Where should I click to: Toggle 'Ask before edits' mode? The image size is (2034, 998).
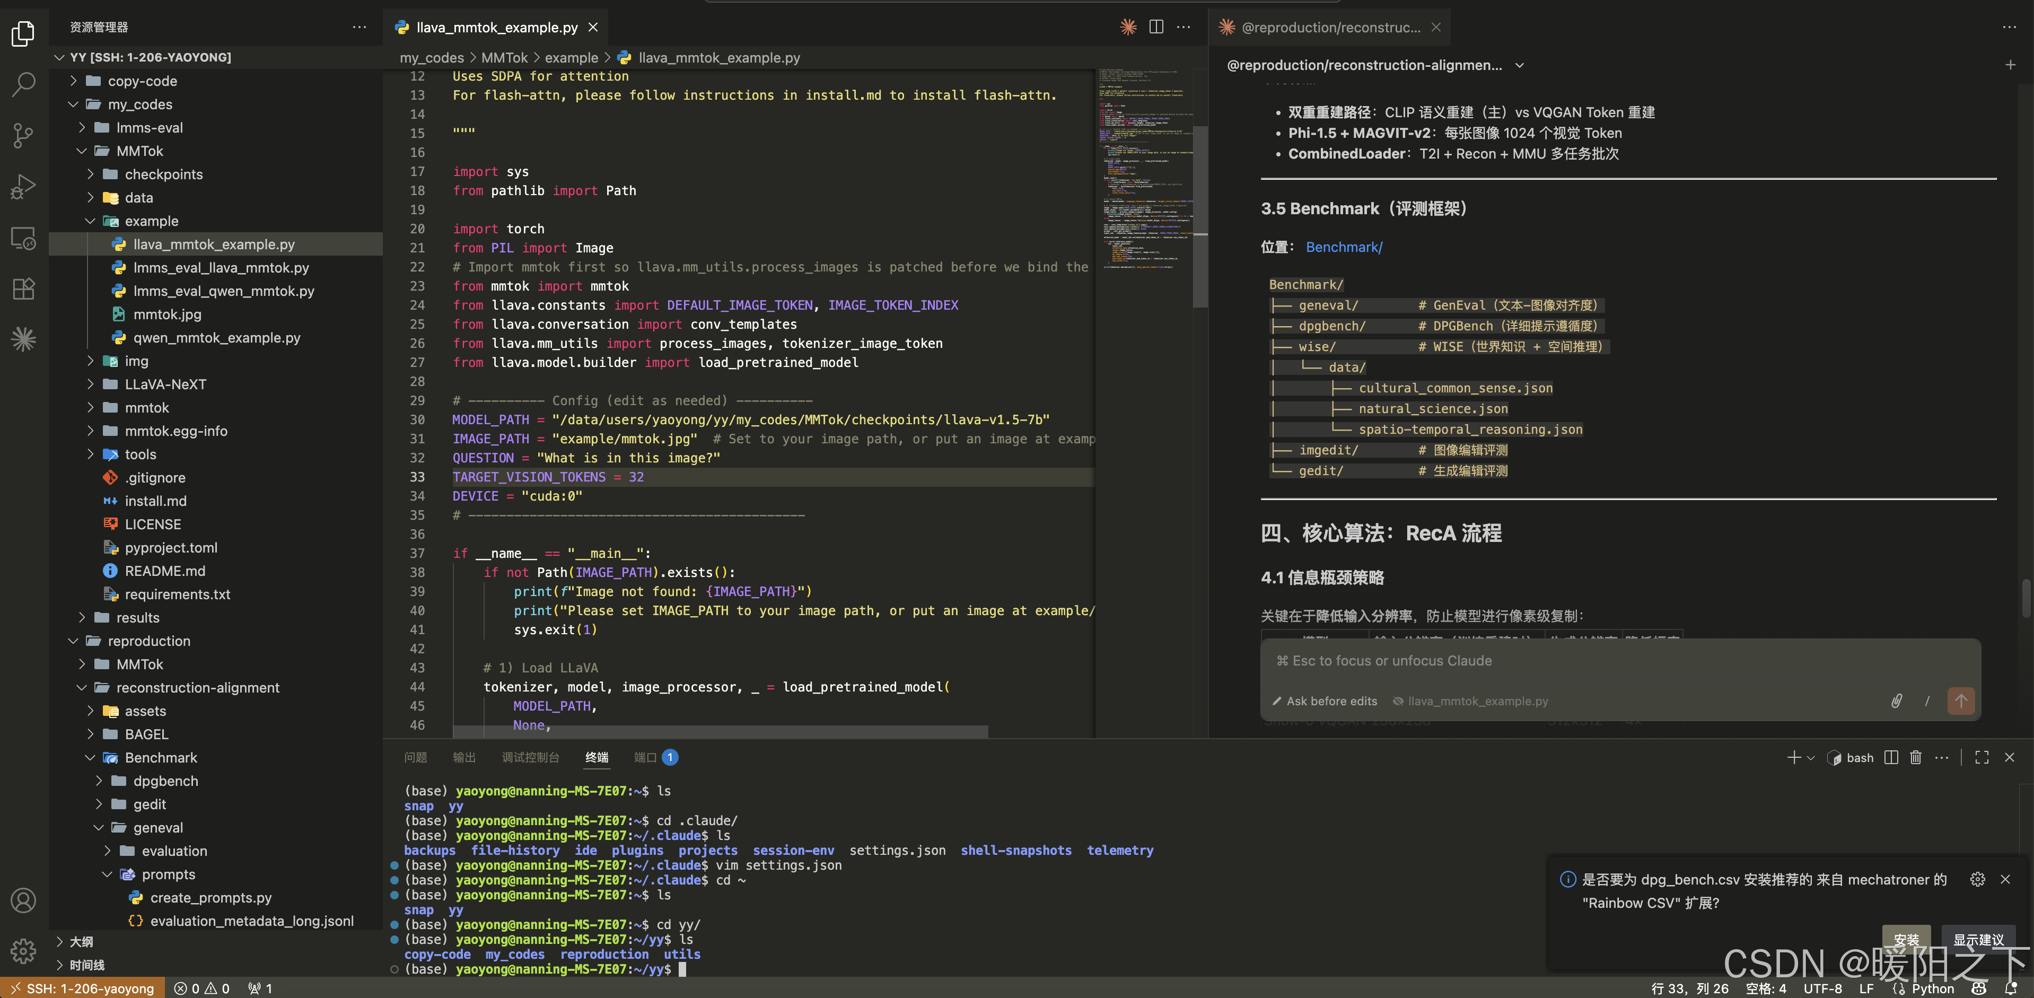click(x=1324, y=701)
